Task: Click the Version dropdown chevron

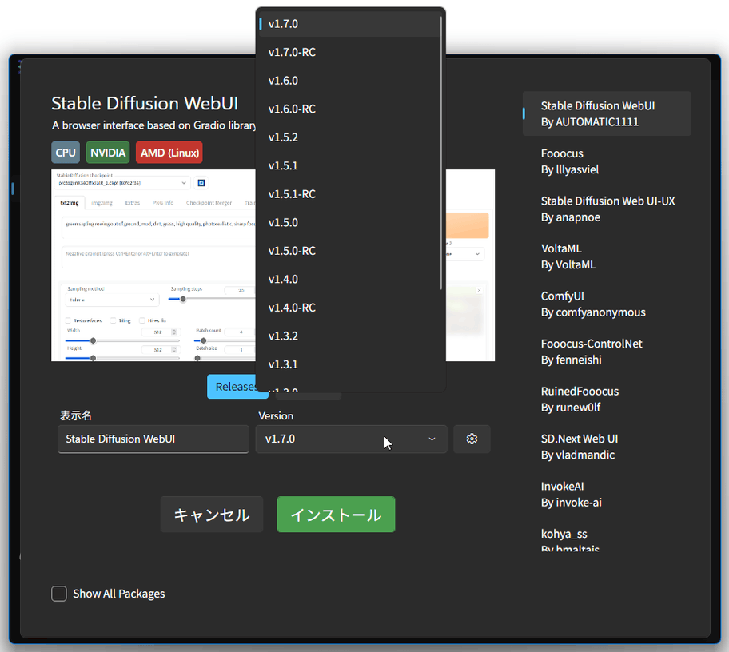Action: point(432,439)
